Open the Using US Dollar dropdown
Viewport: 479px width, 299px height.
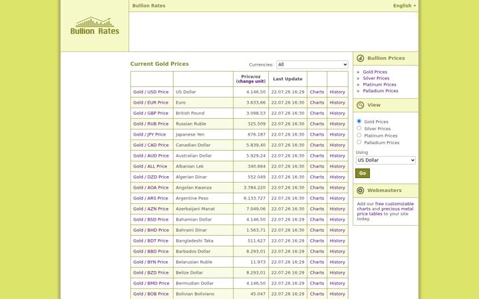point(385,160)
